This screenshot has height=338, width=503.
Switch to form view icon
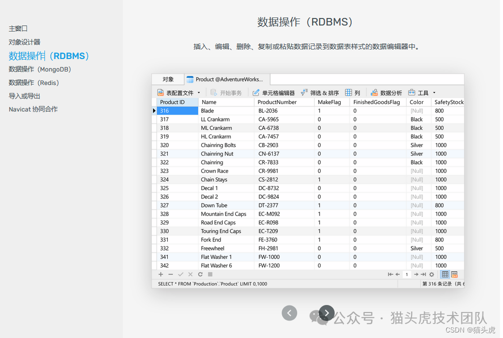pyautogui.click(x=454, y=274)
